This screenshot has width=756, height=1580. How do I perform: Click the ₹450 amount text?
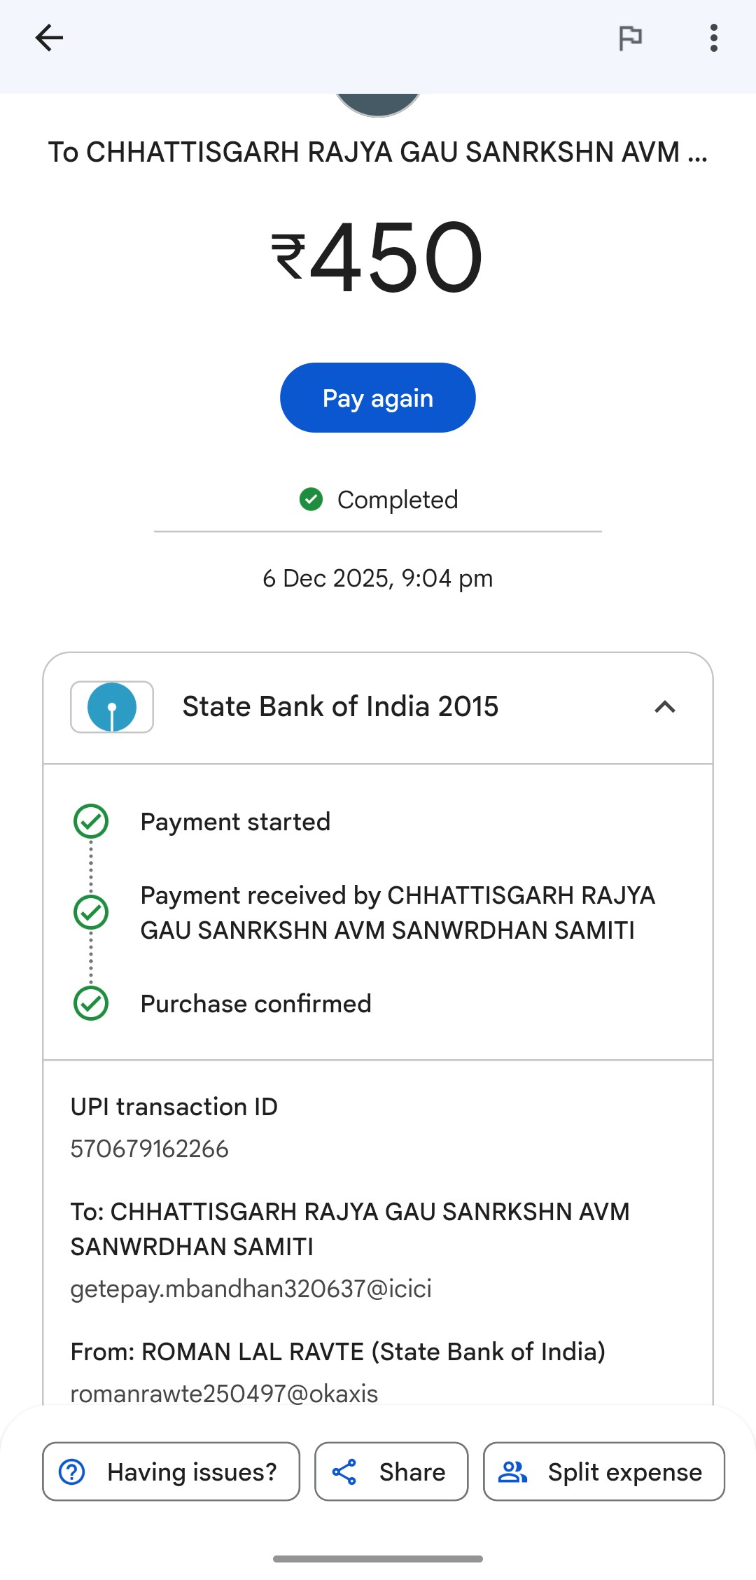378,257
